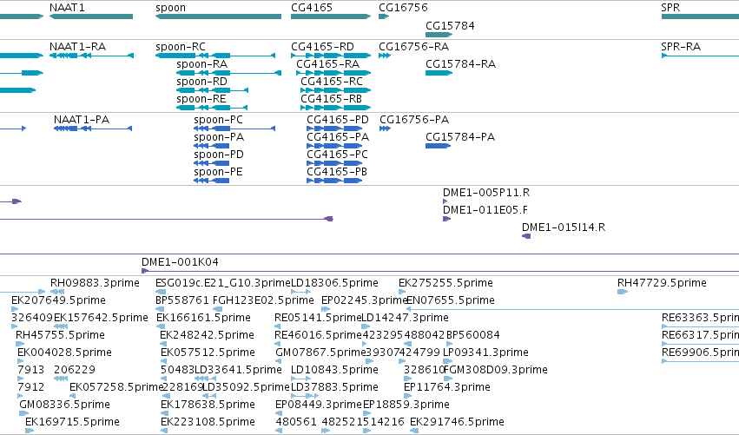Select the CG4165-RA transcript label
739x435 pixels.
(x=327, y=64)
